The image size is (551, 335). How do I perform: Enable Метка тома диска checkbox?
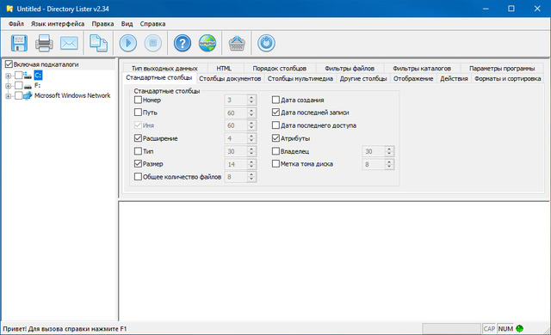(275, 164)
